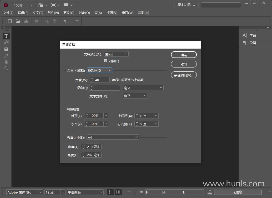Open the 表(A) menu
The height and width of the screenshot is (198, 272).
(98, 13)
